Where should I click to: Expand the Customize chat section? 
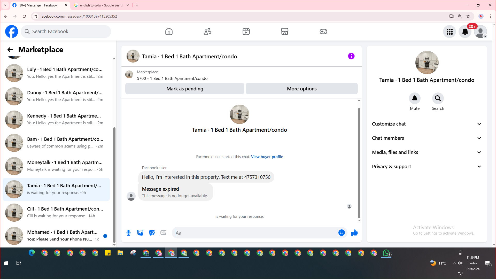(427, 124)
